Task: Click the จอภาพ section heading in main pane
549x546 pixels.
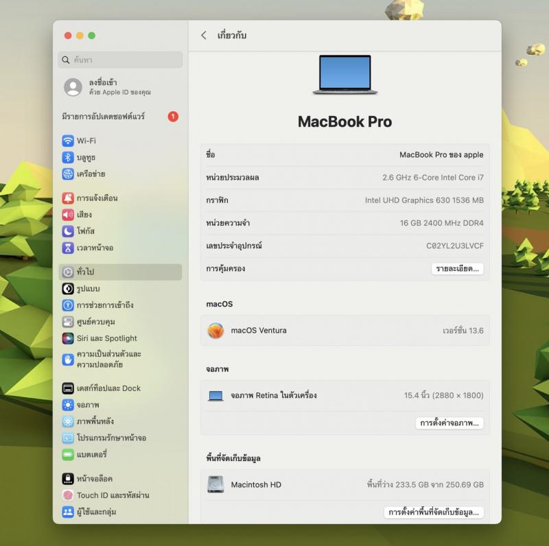Action: click(x=218, y=369)
